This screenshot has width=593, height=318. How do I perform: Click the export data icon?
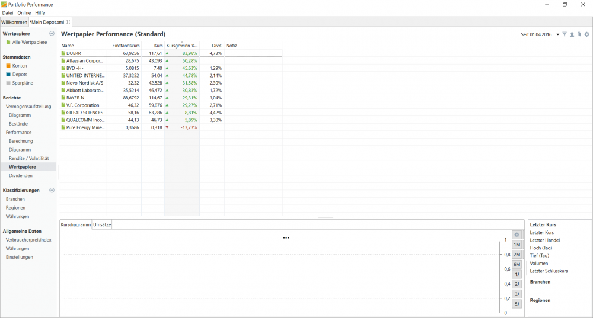coord(572,34)
